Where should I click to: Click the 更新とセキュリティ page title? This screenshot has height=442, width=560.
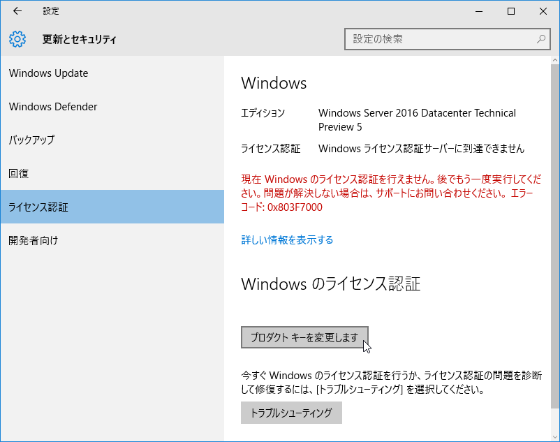pos(80,39)
